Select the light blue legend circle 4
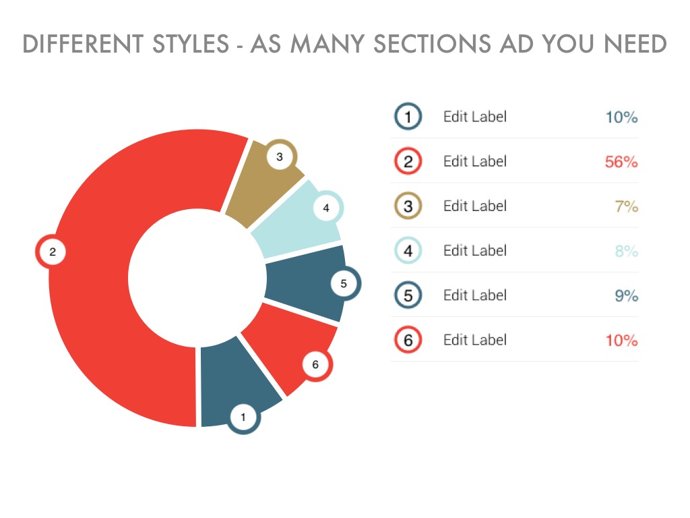The image size is (690, 518). (x=408, y=251)
